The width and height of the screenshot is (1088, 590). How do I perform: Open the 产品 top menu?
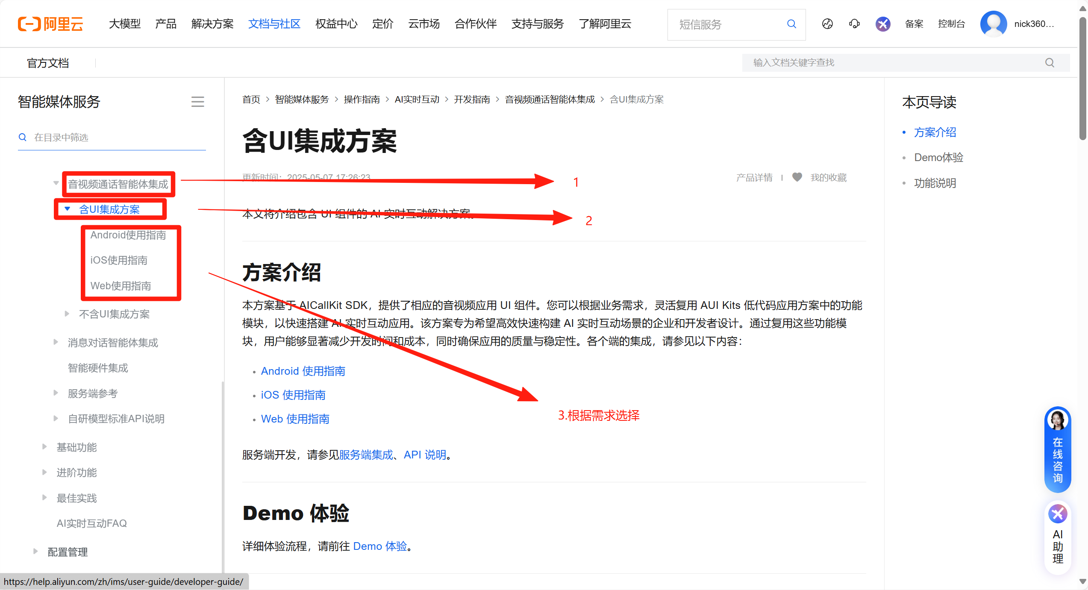166,24
